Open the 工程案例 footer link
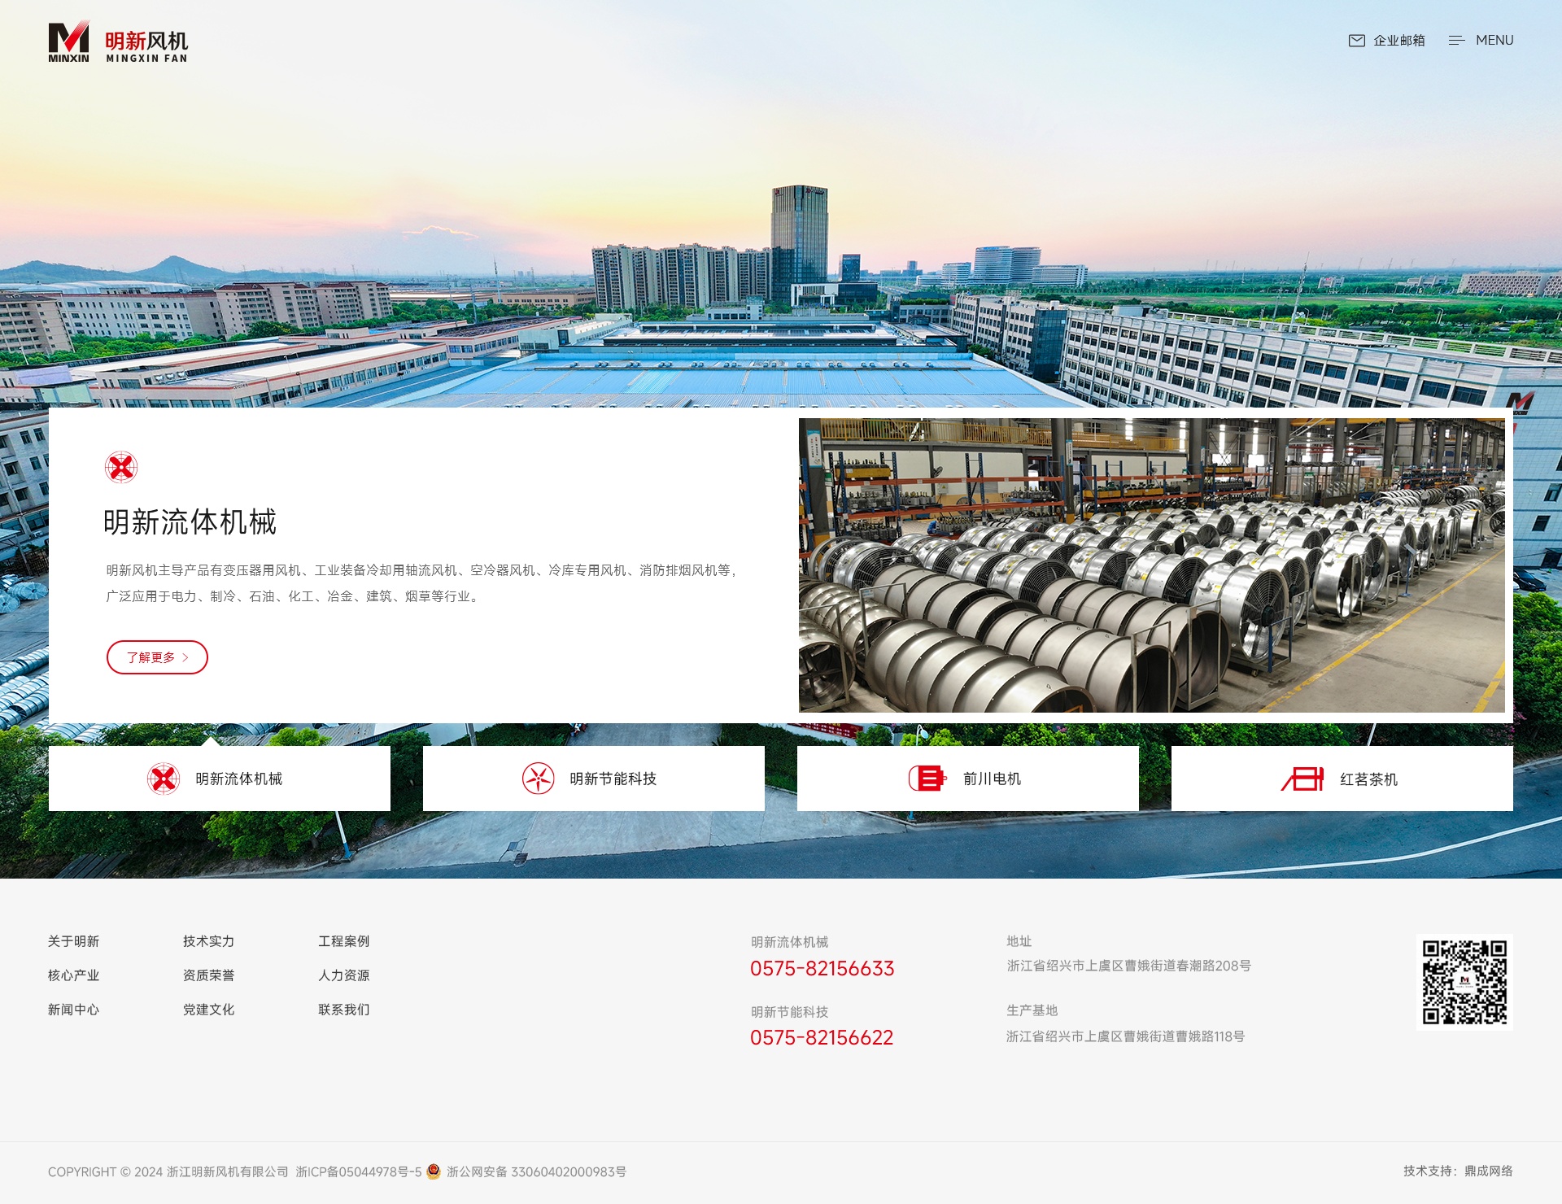Viewport: 1562px width, 1204px height. coord(343,941)
